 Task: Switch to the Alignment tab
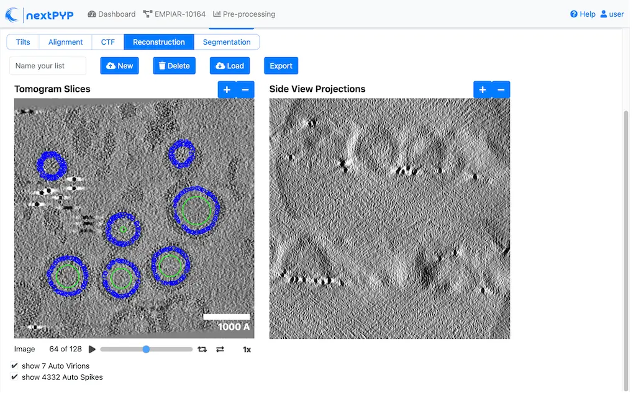65,42
